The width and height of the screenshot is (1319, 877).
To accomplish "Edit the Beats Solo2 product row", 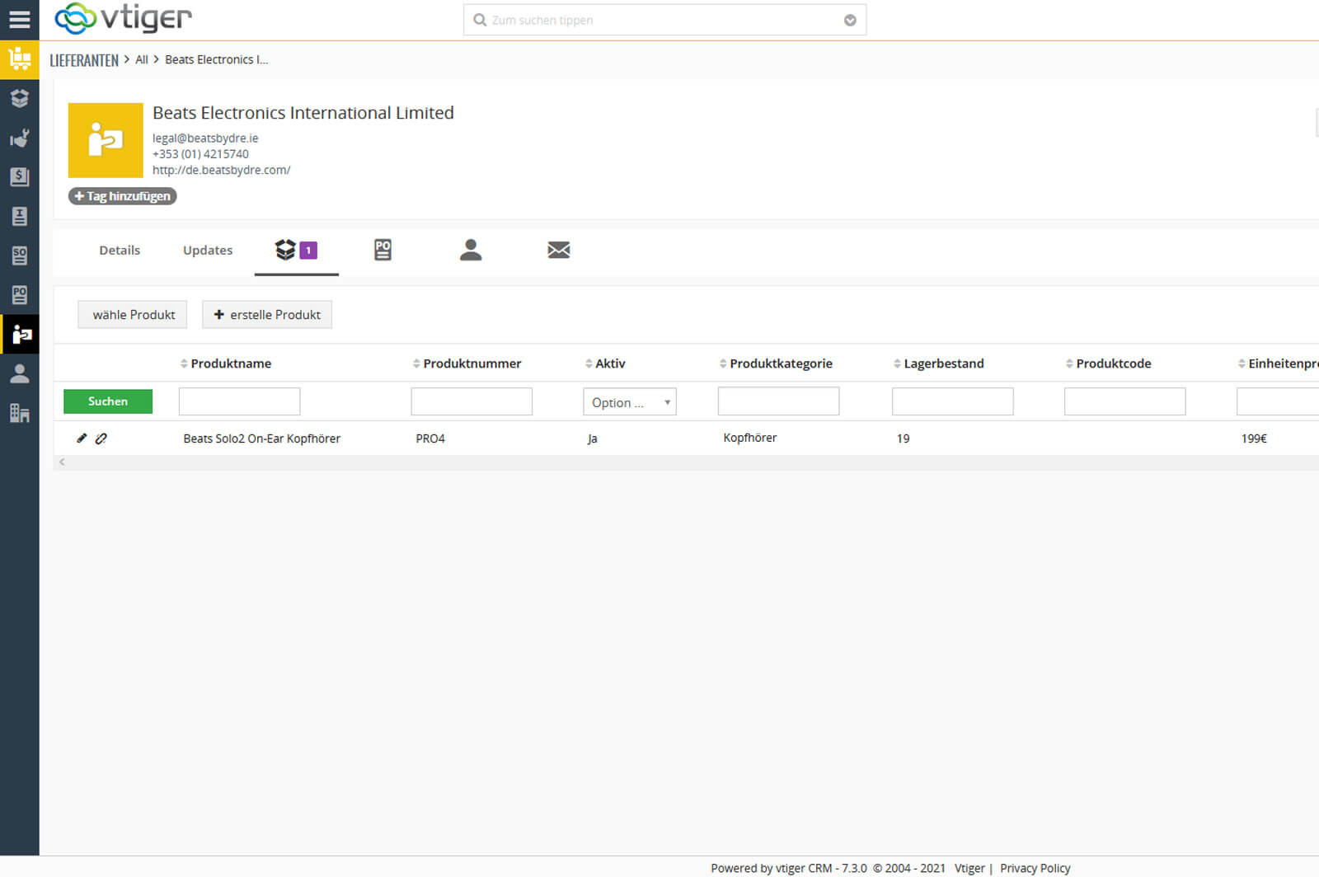I will pos(82,438).
